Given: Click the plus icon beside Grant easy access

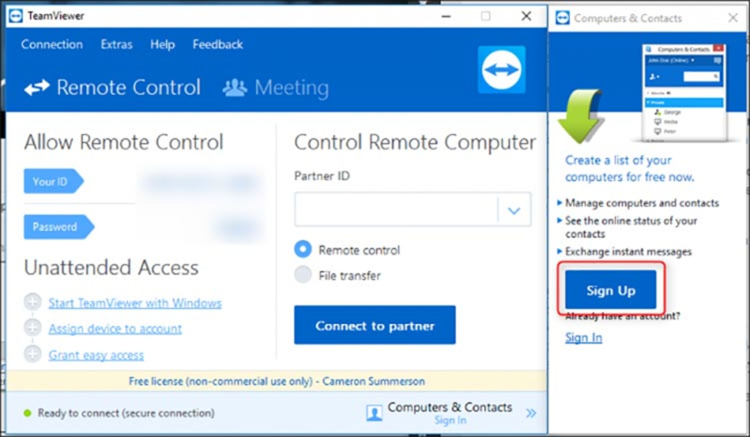Looking at the screenshot, I should tap(32, 354).
